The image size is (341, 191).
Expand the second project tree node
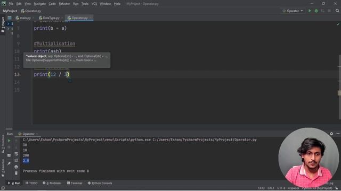coord(9,29)
